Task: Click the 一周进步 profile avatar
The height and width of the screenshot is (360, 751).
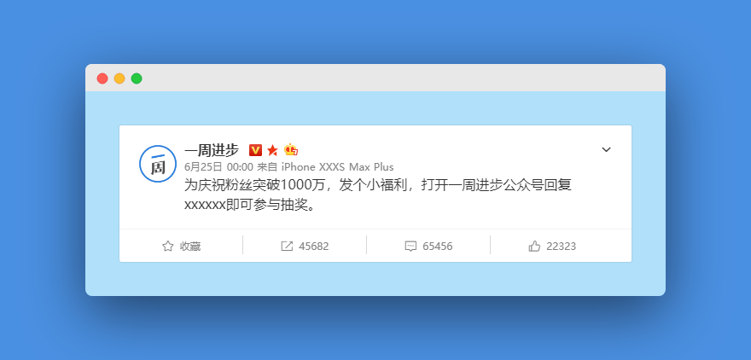Action: point(158,164)
